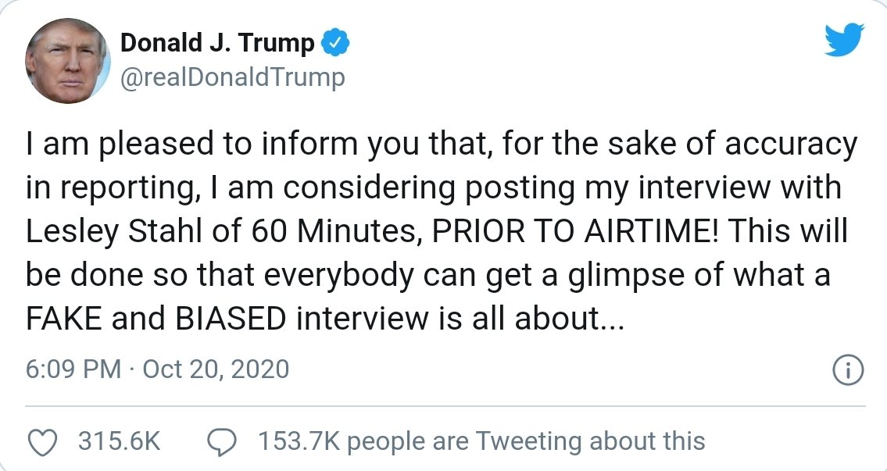This screenshot has height=471, width=887.
Task: Open the profile avatar photo
Action: point(68,62)
